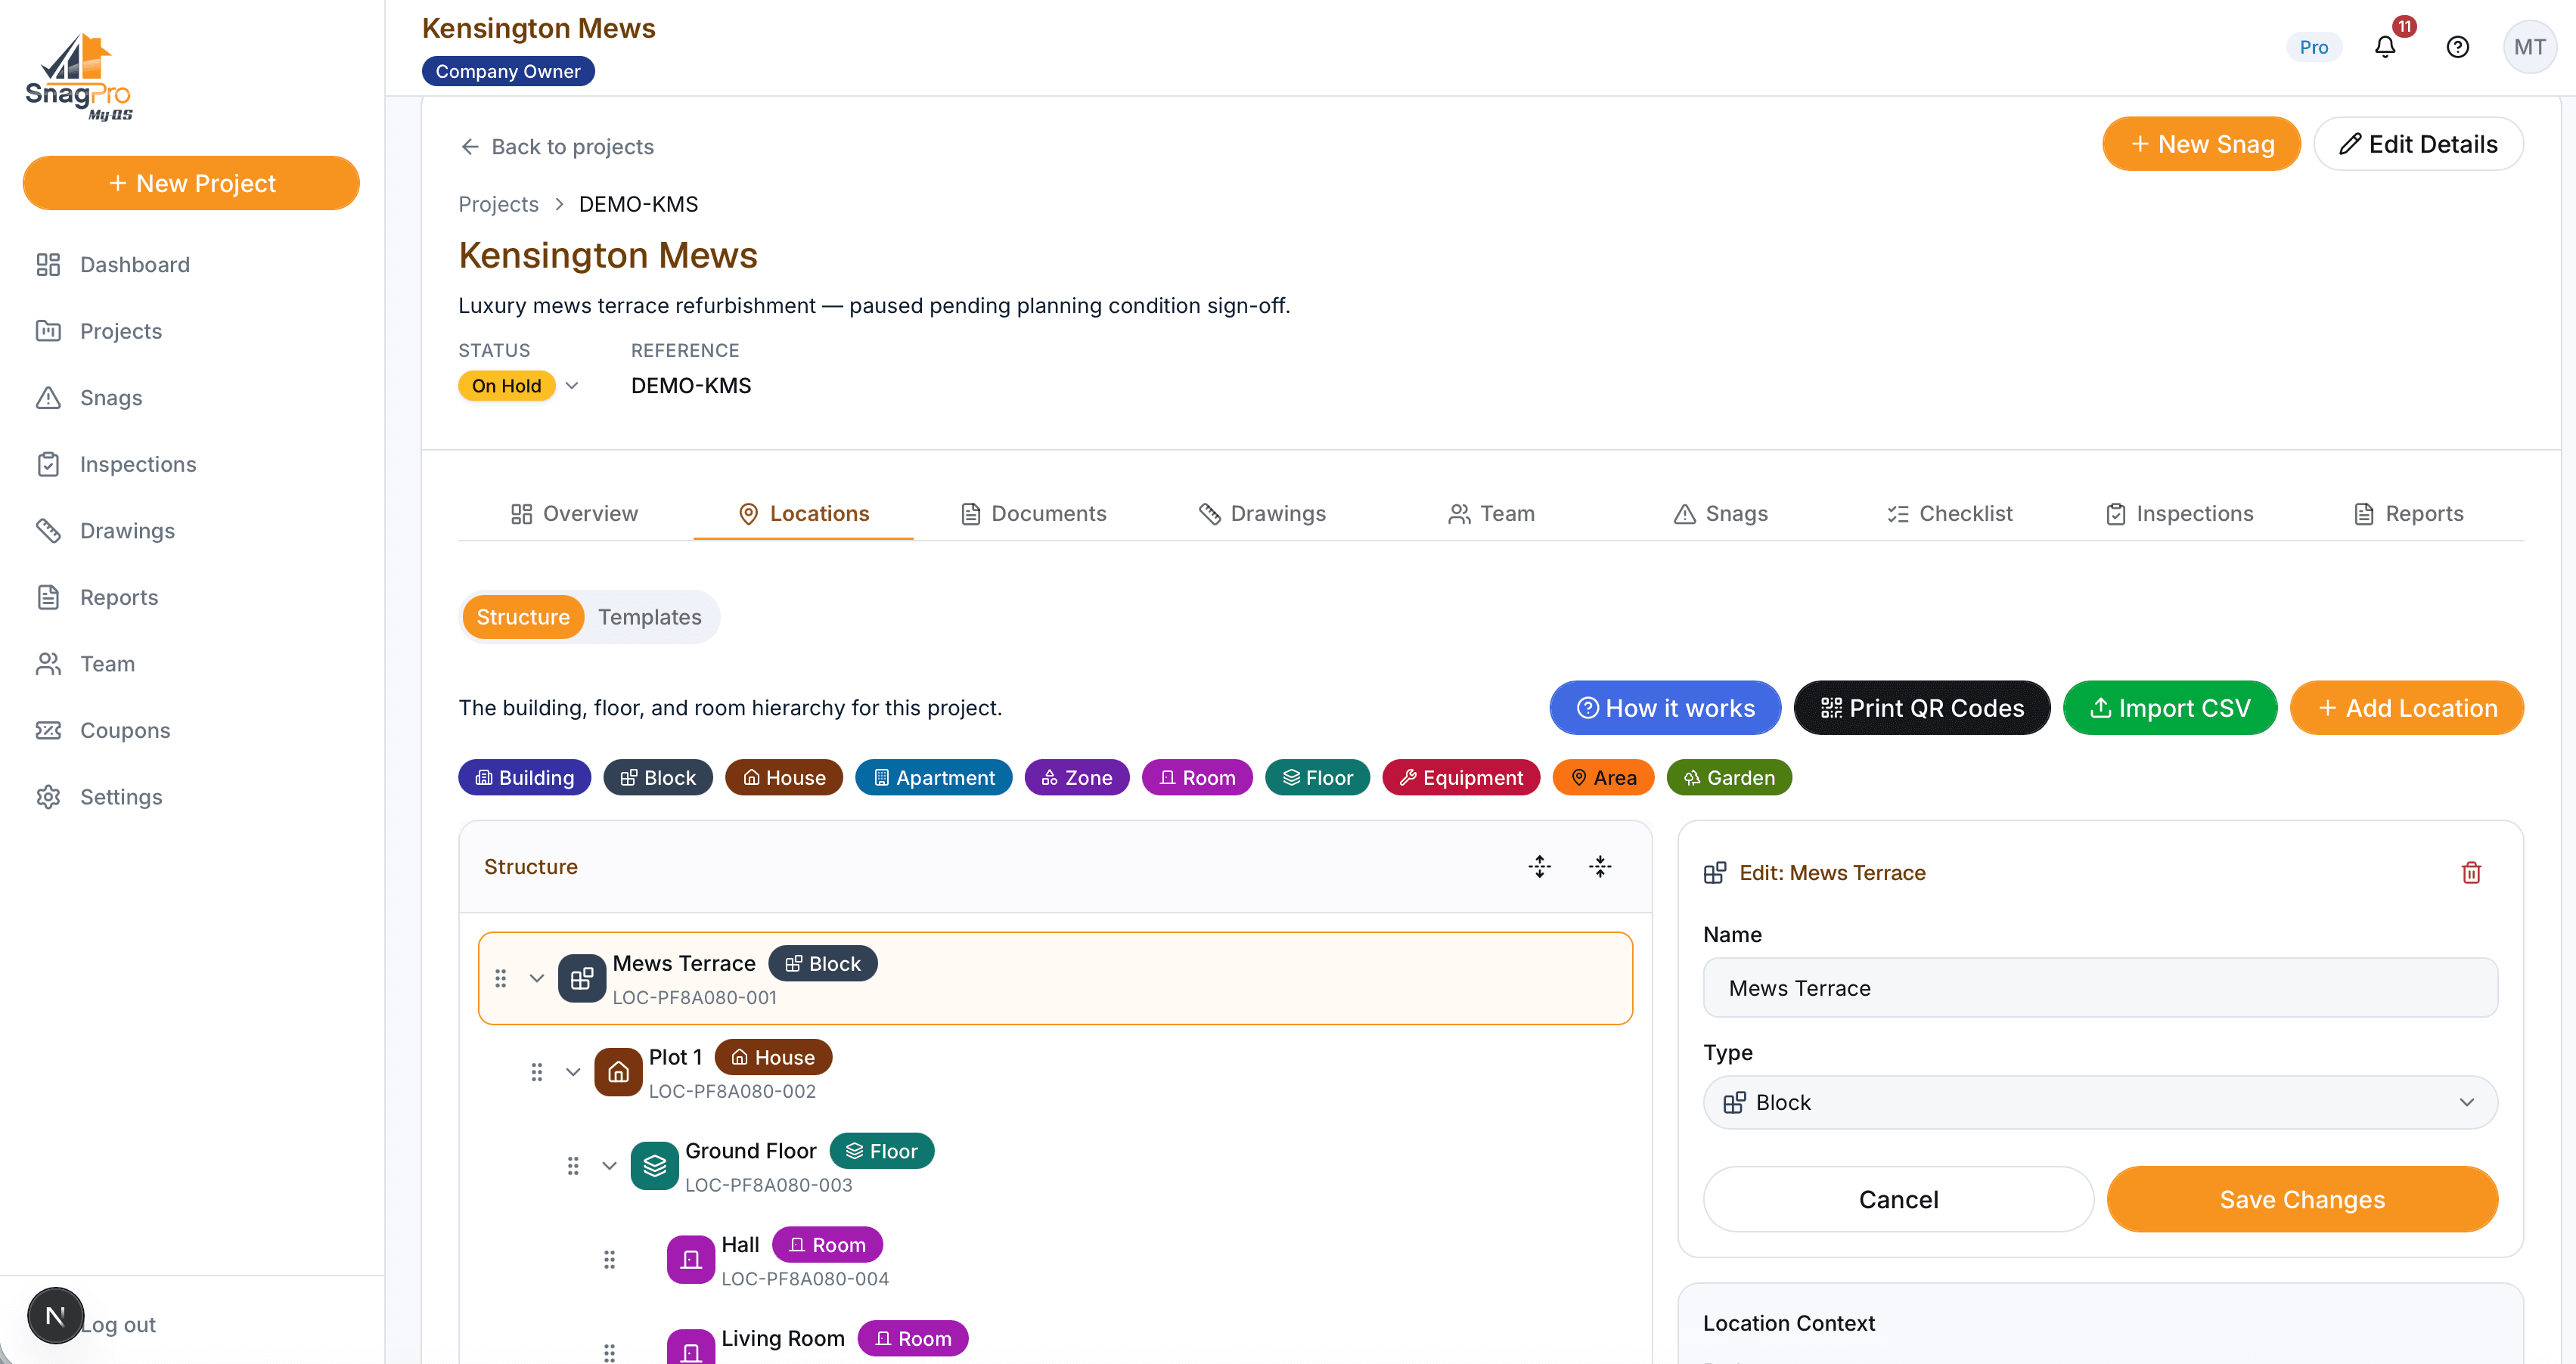Go back to projects
Viewport: 2576px width, 1364px height.
(556, 147)
